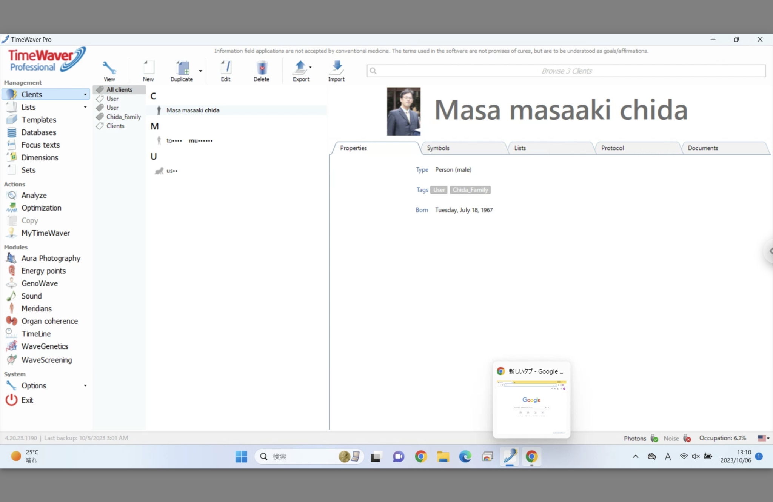
Task: Toggle the Noise status indicator
Action: (687, 438)
